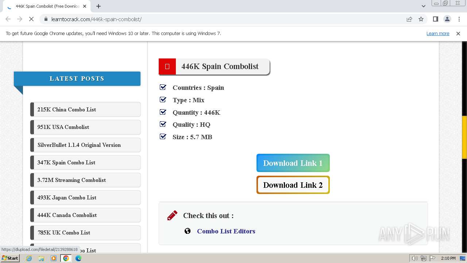The width and height of the screenshot is (467, 263).
Task: Click the red pencil icon
Action: [172, 216]
